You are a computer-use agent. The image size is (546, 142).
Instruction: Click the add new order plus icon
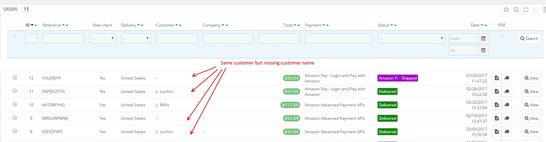506,10
